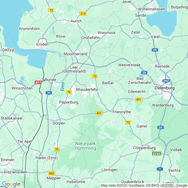Select the yellow 210 road shield near Aurich
This screenshot has width=188, height=188.
[x=83, y=14]
